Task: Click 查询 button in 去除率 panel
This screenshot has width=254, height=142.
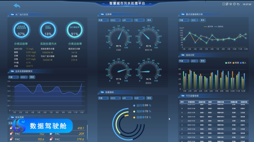Action: 149,20
